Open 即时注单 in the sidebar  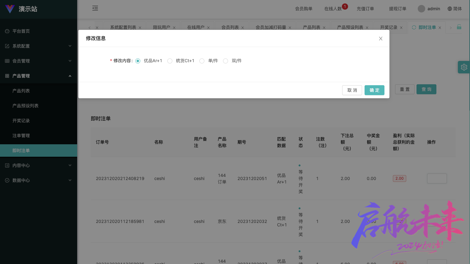[x=39, y=151]
